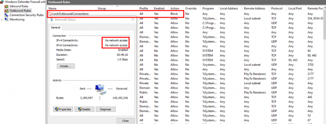Sort rules by the Group column header
Image resolution: width=326 pixels, height=124 pixels.
point(102,9)
